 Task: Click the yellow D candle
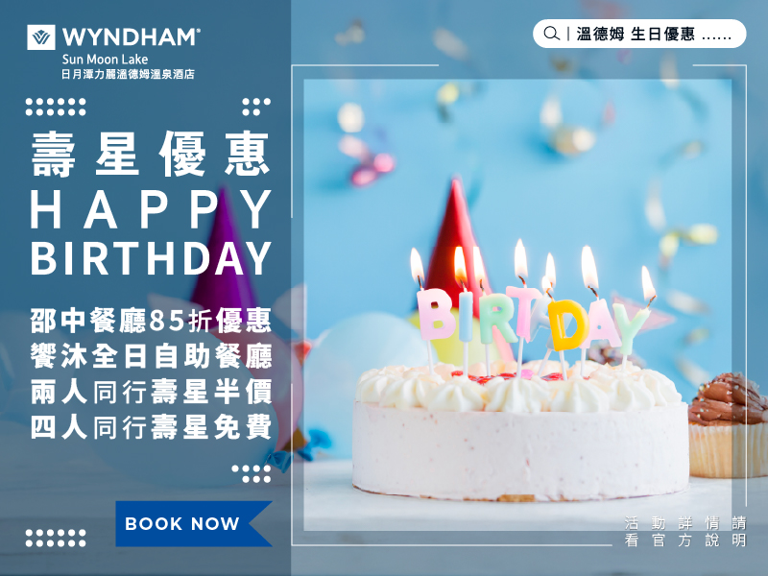[x=567, y=325]
